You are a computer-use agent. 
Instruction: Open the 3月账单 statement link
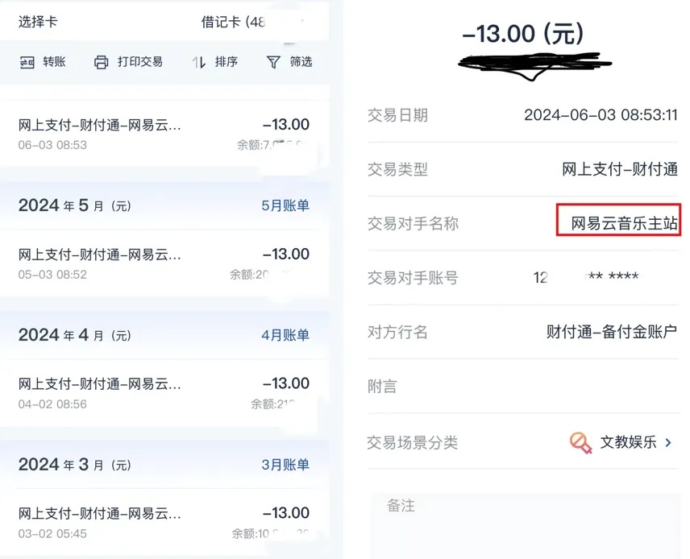(285, 465)
